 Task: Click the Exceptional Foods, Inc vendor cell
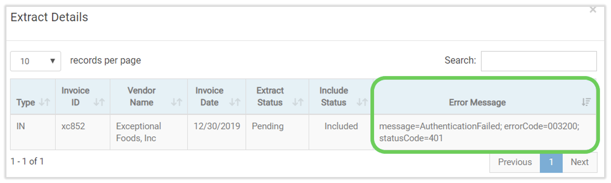(x=138, y=132)
